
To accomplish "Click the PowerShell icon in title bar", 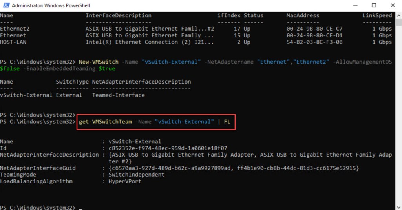I will pos(5,5).
